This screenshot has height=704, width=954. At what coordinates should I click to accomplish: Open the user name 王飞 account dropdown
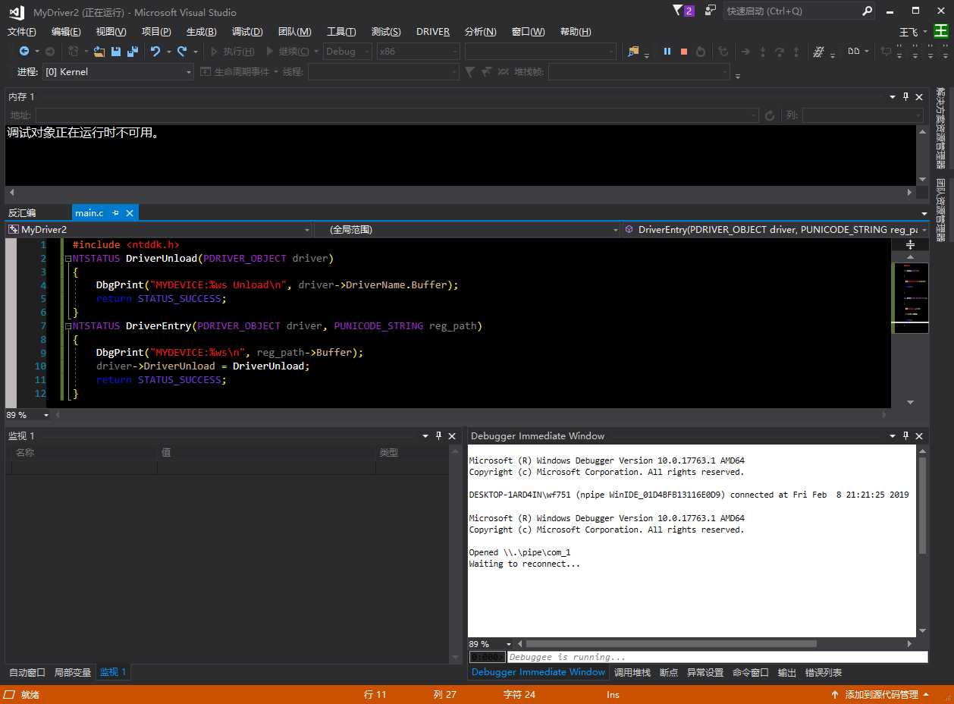(913, 32)
